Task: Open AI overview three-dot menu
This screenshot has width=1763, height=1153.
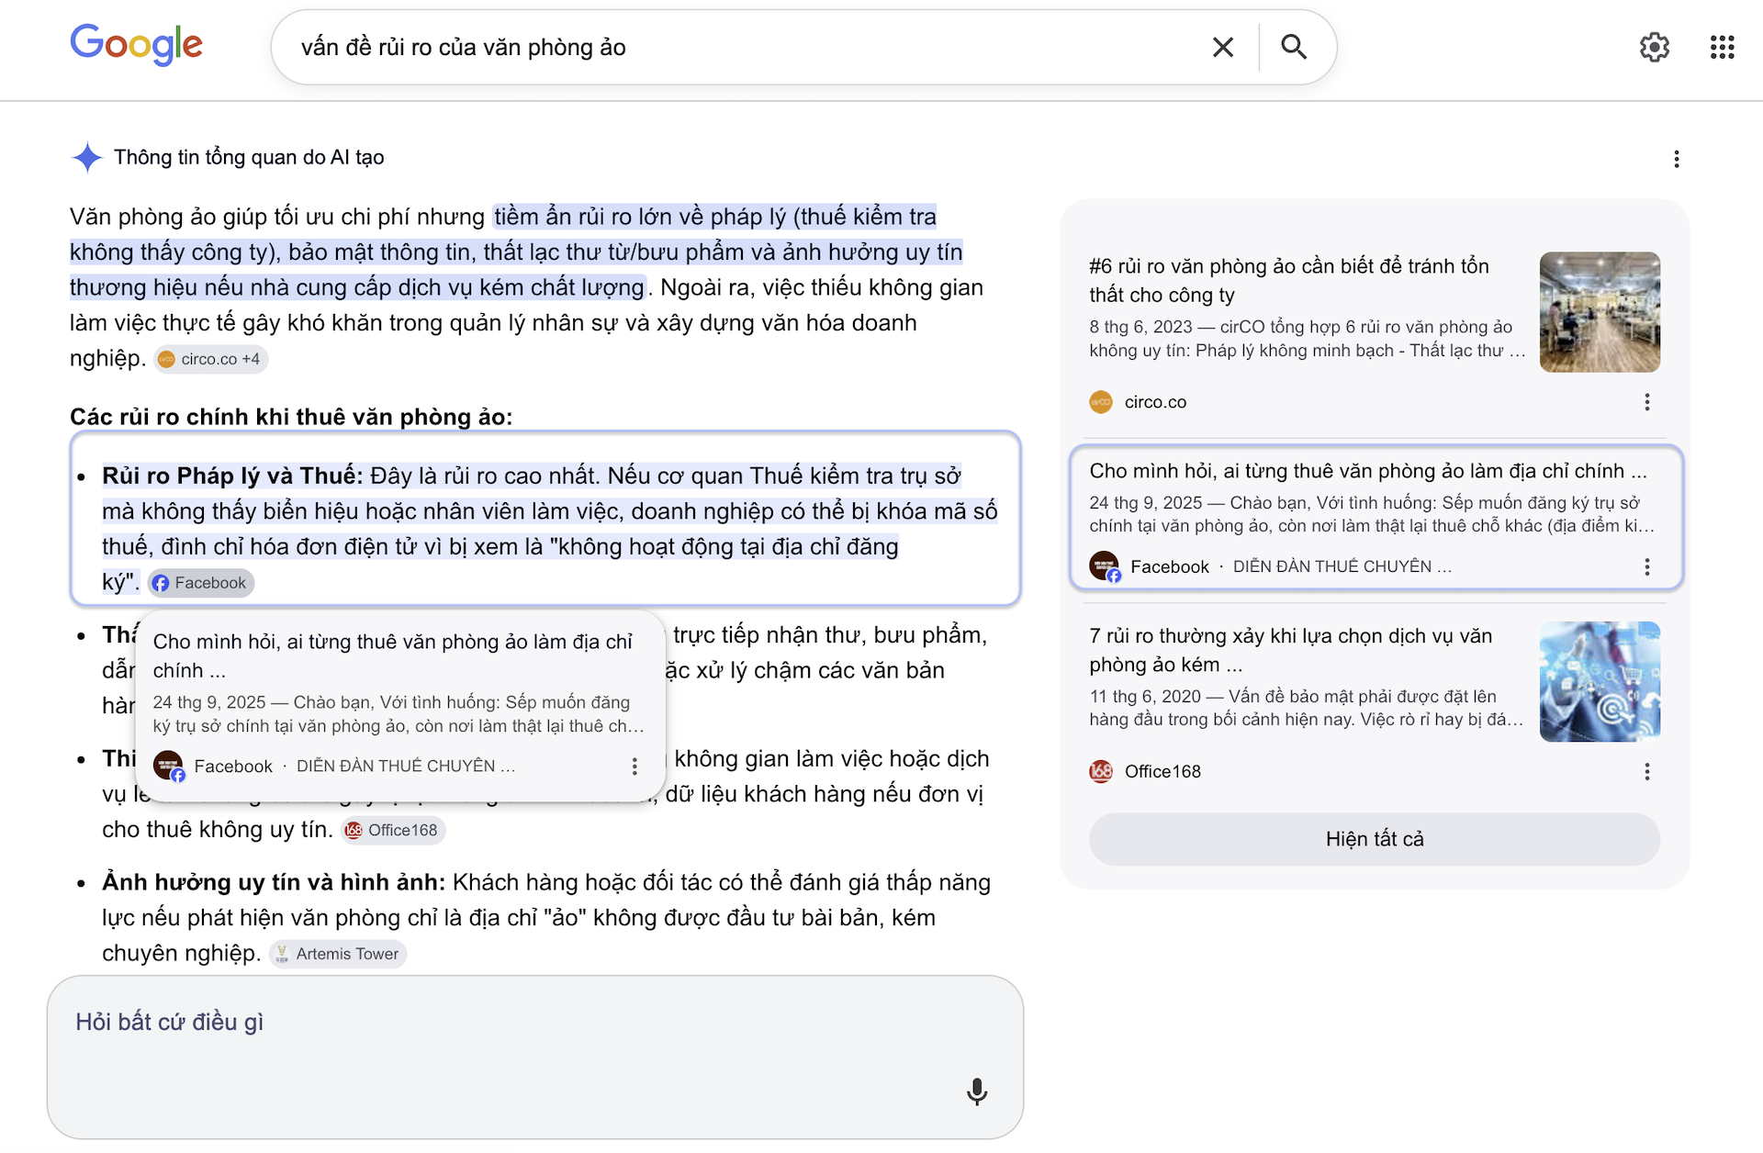Action: [1677, 159]
